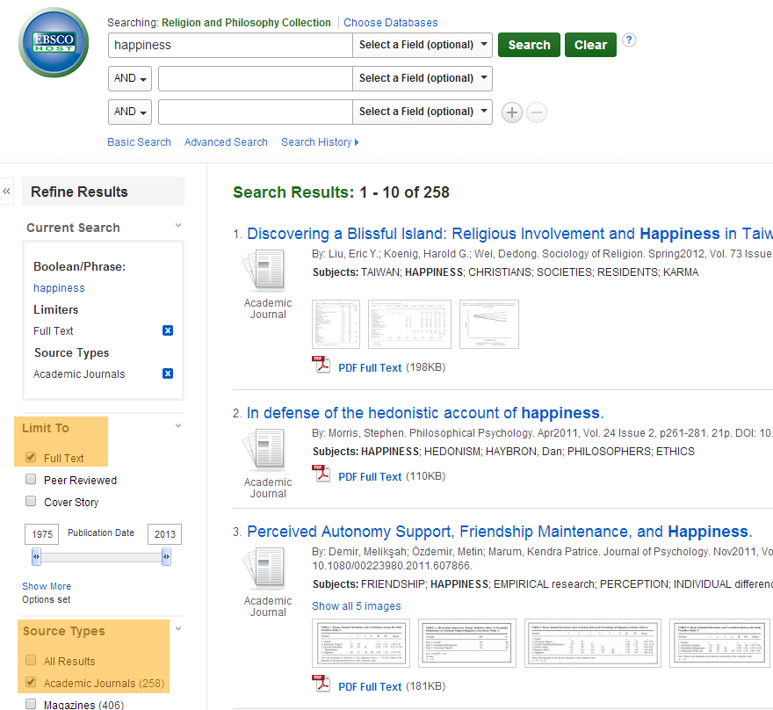Switch to Advanced Search
773x710 pixels.
coord(226,142)
